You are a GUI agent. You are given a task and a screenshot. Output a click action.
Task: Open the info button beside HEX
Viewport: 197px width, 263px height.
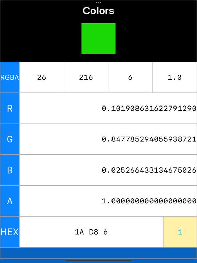coord(180,232)
